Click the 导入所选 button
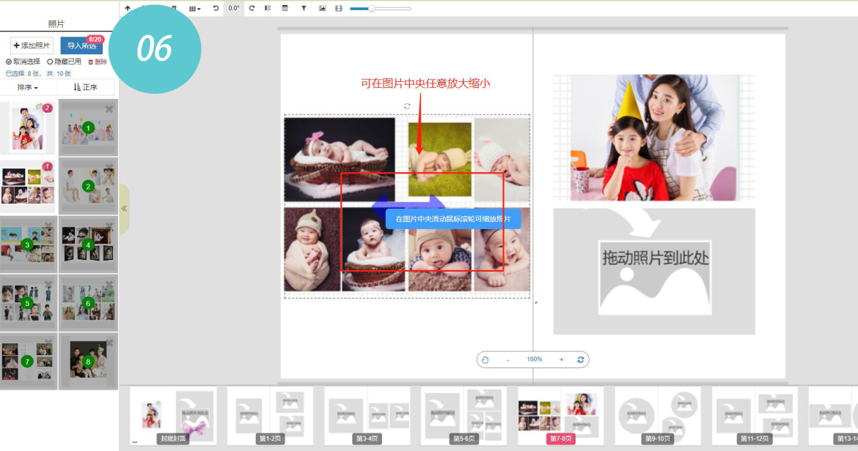The width and height of the screenshot is (858, 451). pos(81,46)
